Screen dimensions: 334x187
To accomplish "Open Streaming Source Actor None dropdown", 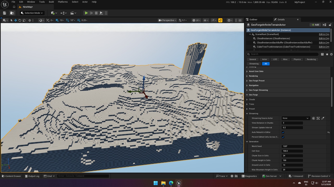I will click(x=296, y=118).
